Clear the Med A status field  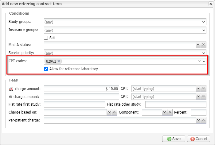203,45
